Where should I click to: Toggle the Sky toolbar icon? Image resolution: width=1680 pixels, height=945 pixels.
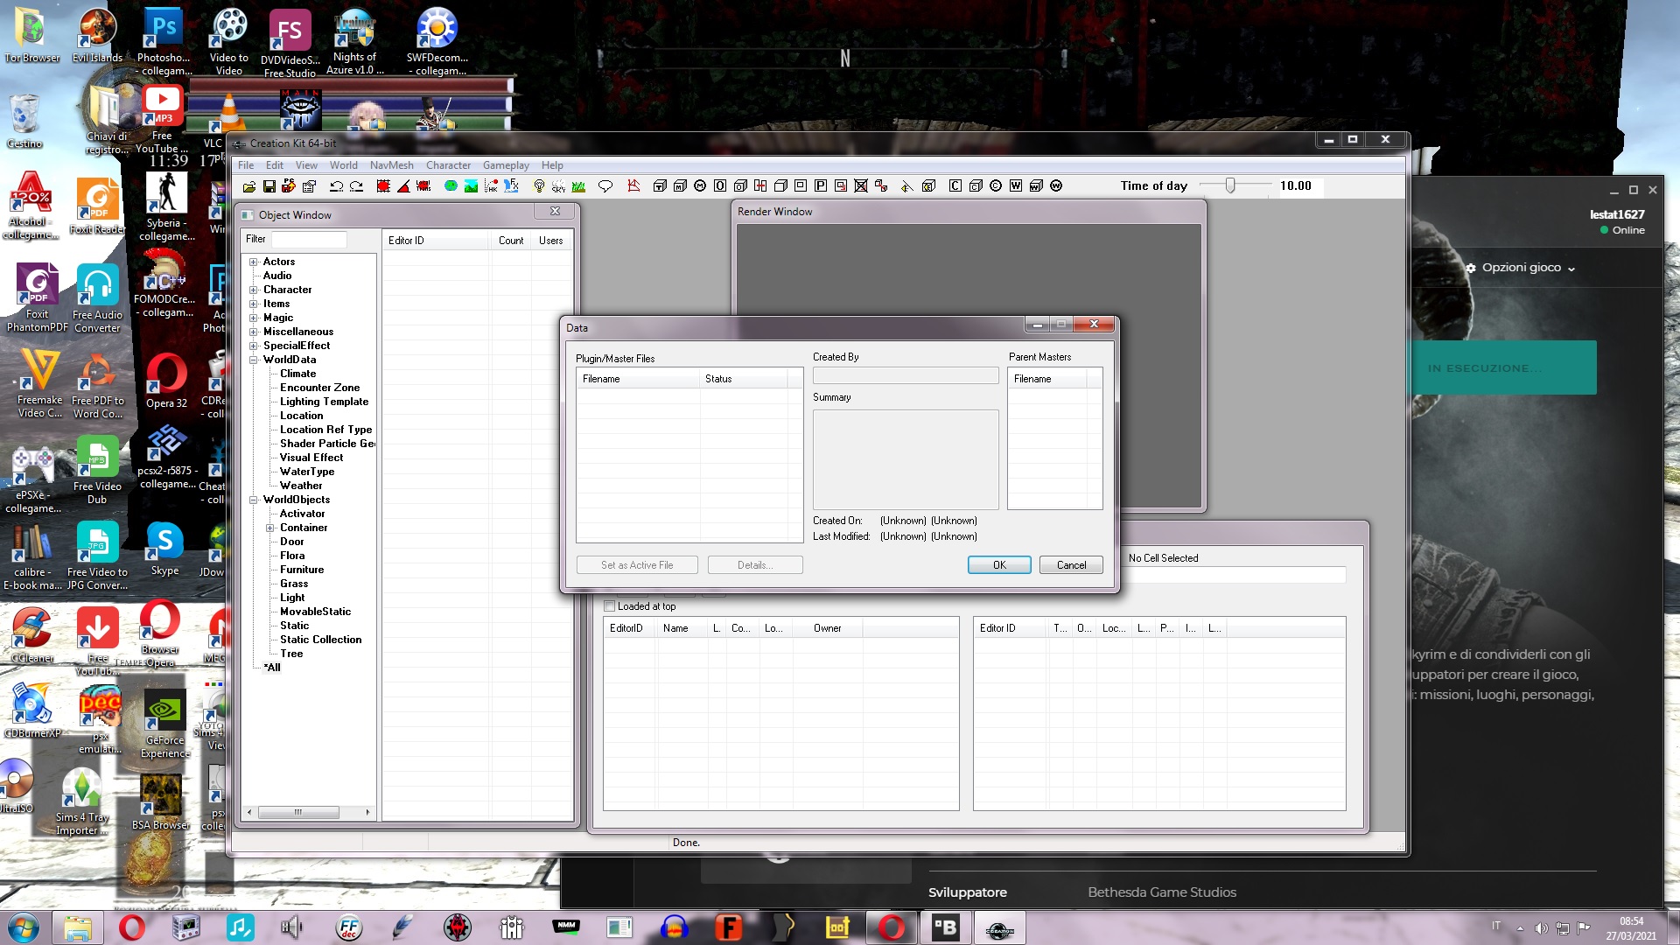(x=558, y=186)
